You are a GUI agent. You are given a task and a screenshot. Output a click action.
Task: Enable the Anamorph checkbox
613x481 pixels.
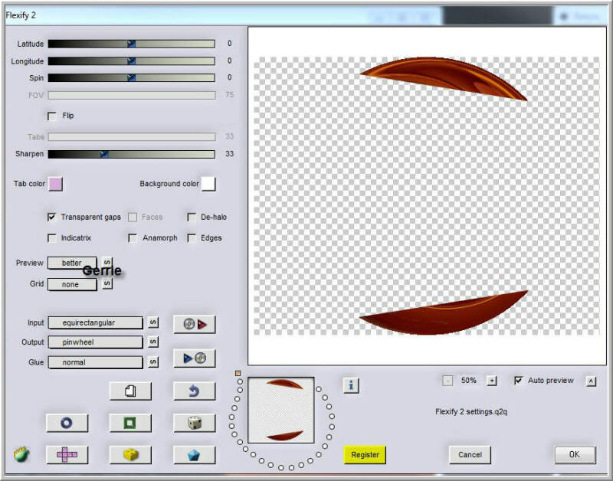[x=133, y=238]
